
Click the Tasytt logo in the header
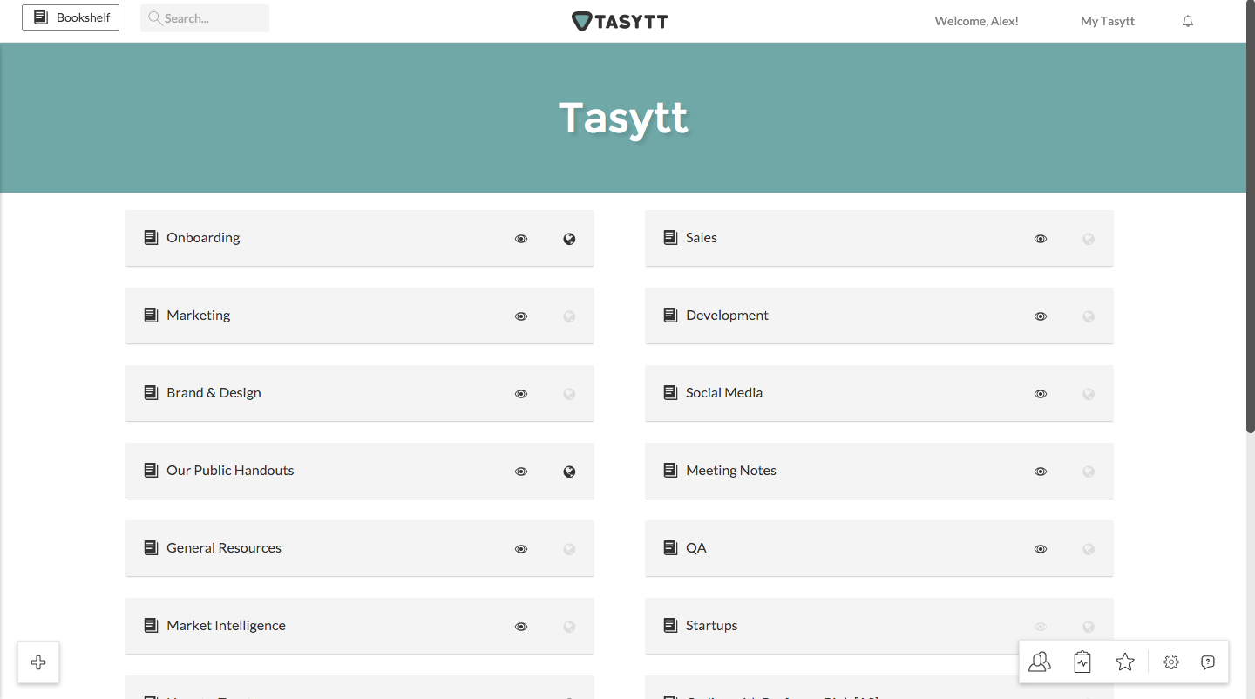point(620,21)
